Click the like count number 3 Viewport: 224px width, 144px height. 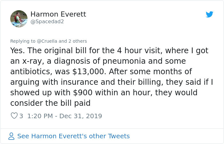point(21,116)
